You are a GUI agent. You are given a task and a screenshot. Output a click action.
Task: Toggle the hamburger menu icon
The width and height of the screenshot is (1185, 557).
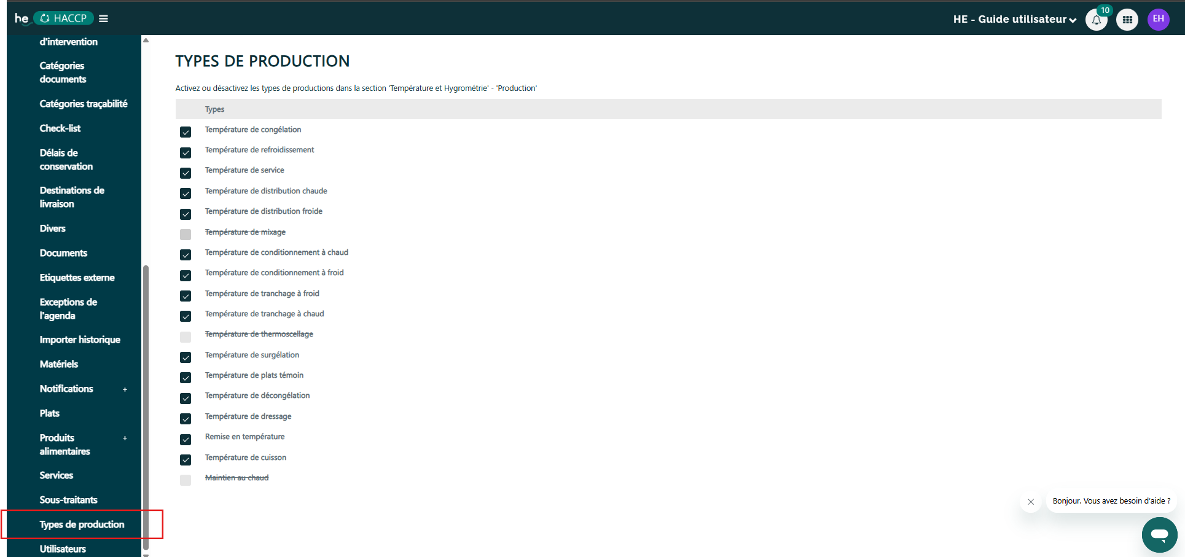104,18
